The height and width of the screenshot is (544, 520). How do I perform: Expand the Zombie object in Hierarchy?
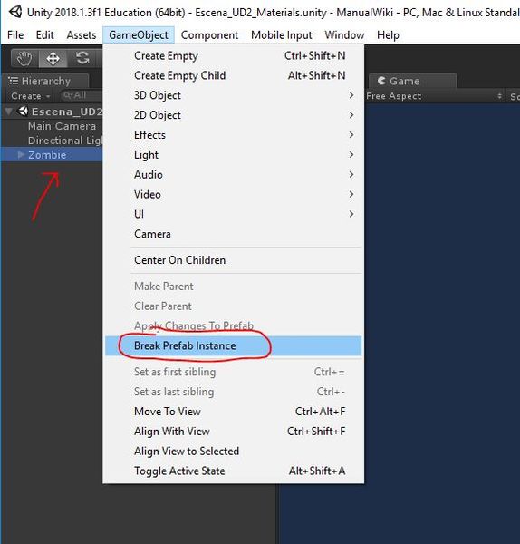21,155
